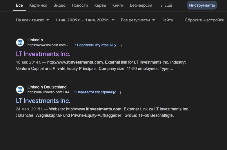
Task: Click the de.linkedin.com URL breadcrumb
Action: (x=50, y=92)
